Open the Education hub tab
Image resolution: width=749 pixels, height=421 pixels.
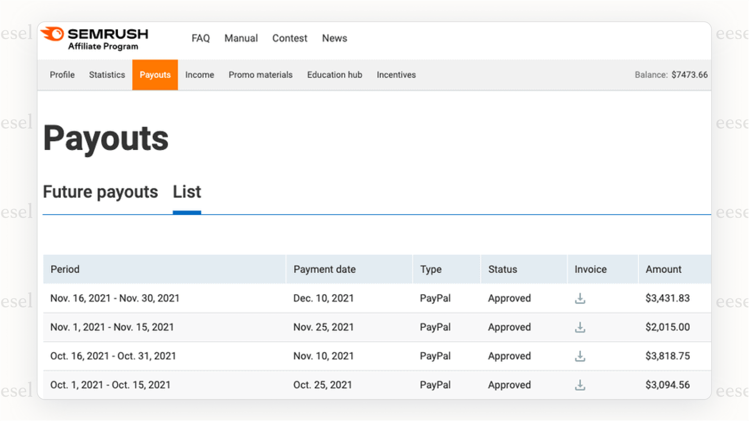tap(334, 75)
